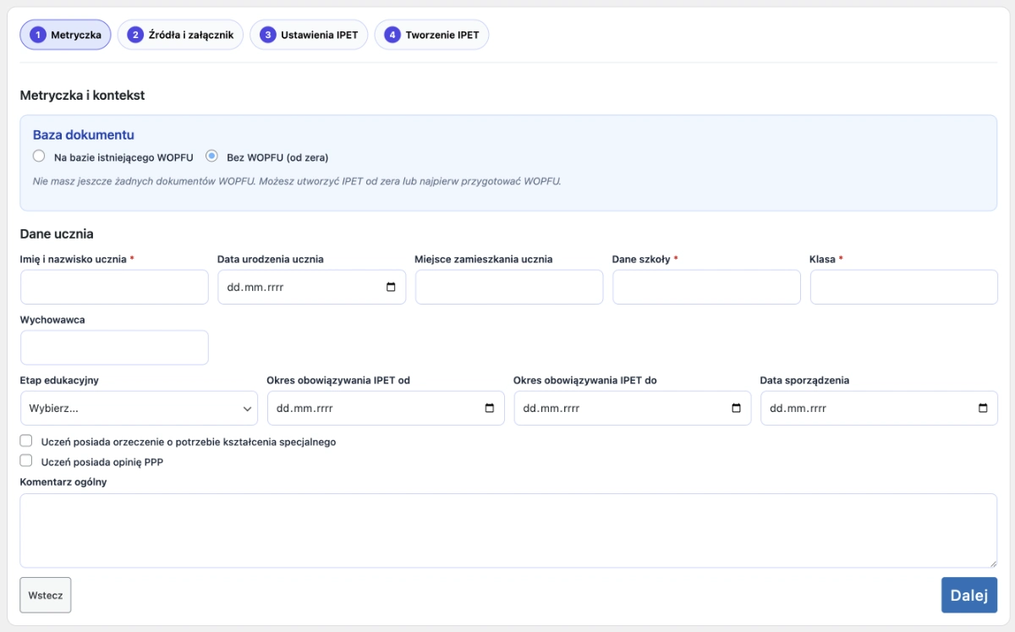The width and height of the screenshot is (1015, 632).
Task: Jump to Tworzenie IPET step
Action: point(431,36)
